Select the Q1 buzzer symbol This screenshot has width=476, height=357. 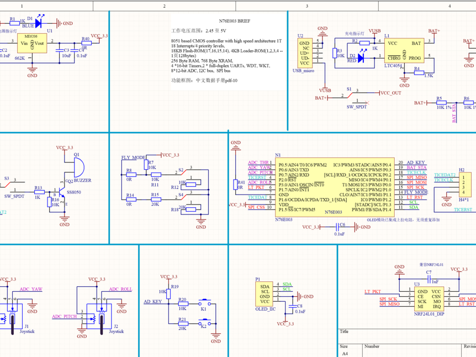pos(79,167)
